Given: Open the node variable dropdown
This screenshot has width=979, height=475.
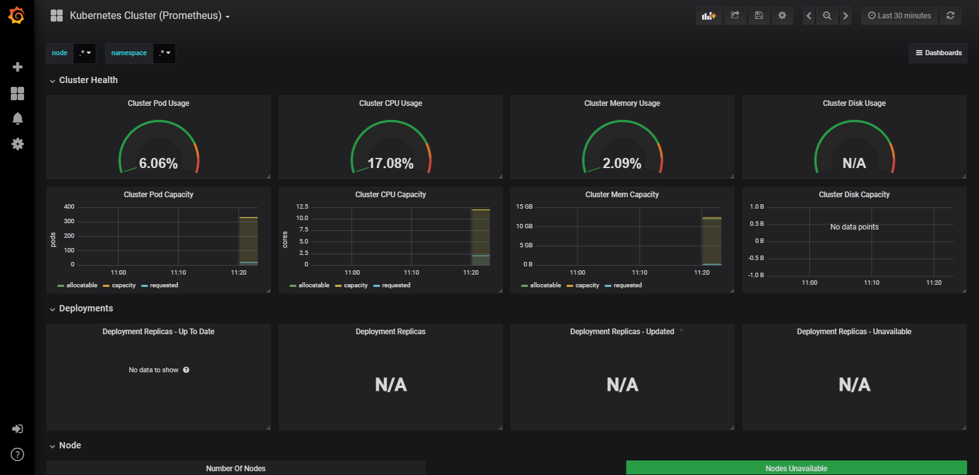Looking at the screenshot, I should pos(85,53).
